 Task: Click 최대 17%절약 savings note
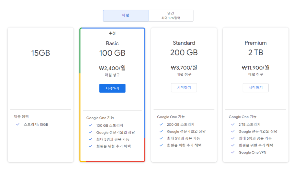tap(171, 18)
